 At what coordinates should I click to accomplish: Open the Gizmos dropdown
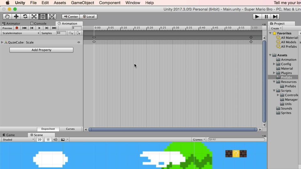click(199, 140)
